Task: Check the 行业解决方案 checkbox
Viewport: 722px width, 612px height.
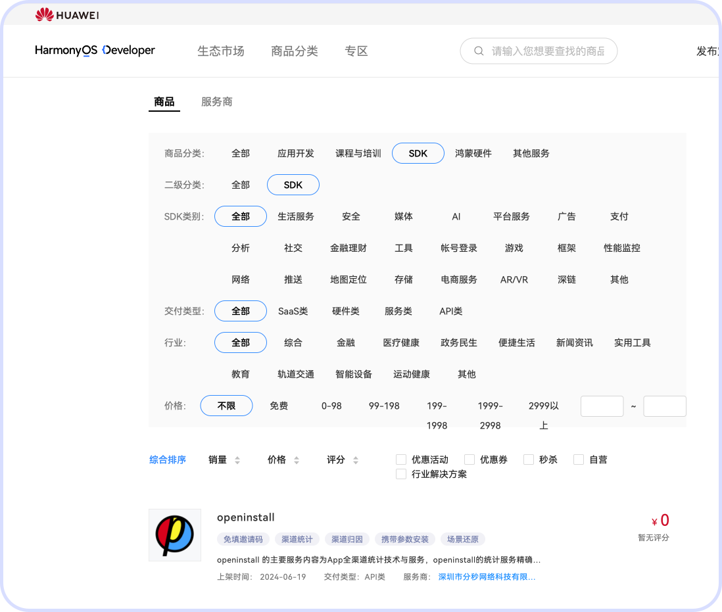Action: 401,475
